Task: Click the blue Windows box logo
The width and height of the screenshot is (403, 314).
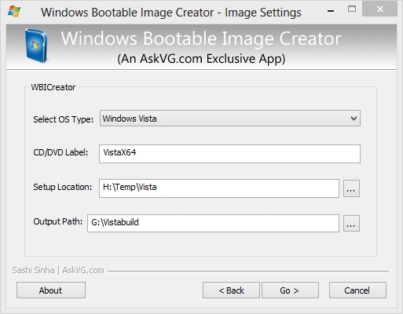Action: click(x=36, y=46)
